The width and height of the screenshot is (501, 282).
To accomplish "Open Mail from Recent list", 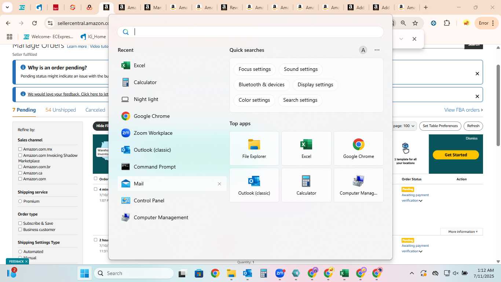I will tap(172, 184).
